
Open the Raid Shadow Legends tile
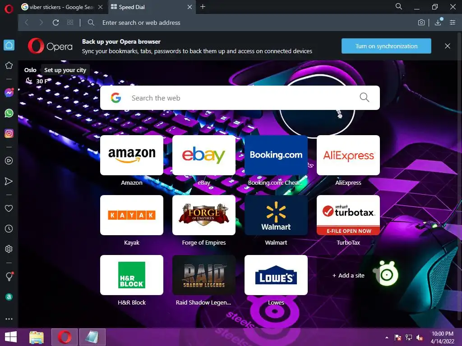click(x=204, y=275)
